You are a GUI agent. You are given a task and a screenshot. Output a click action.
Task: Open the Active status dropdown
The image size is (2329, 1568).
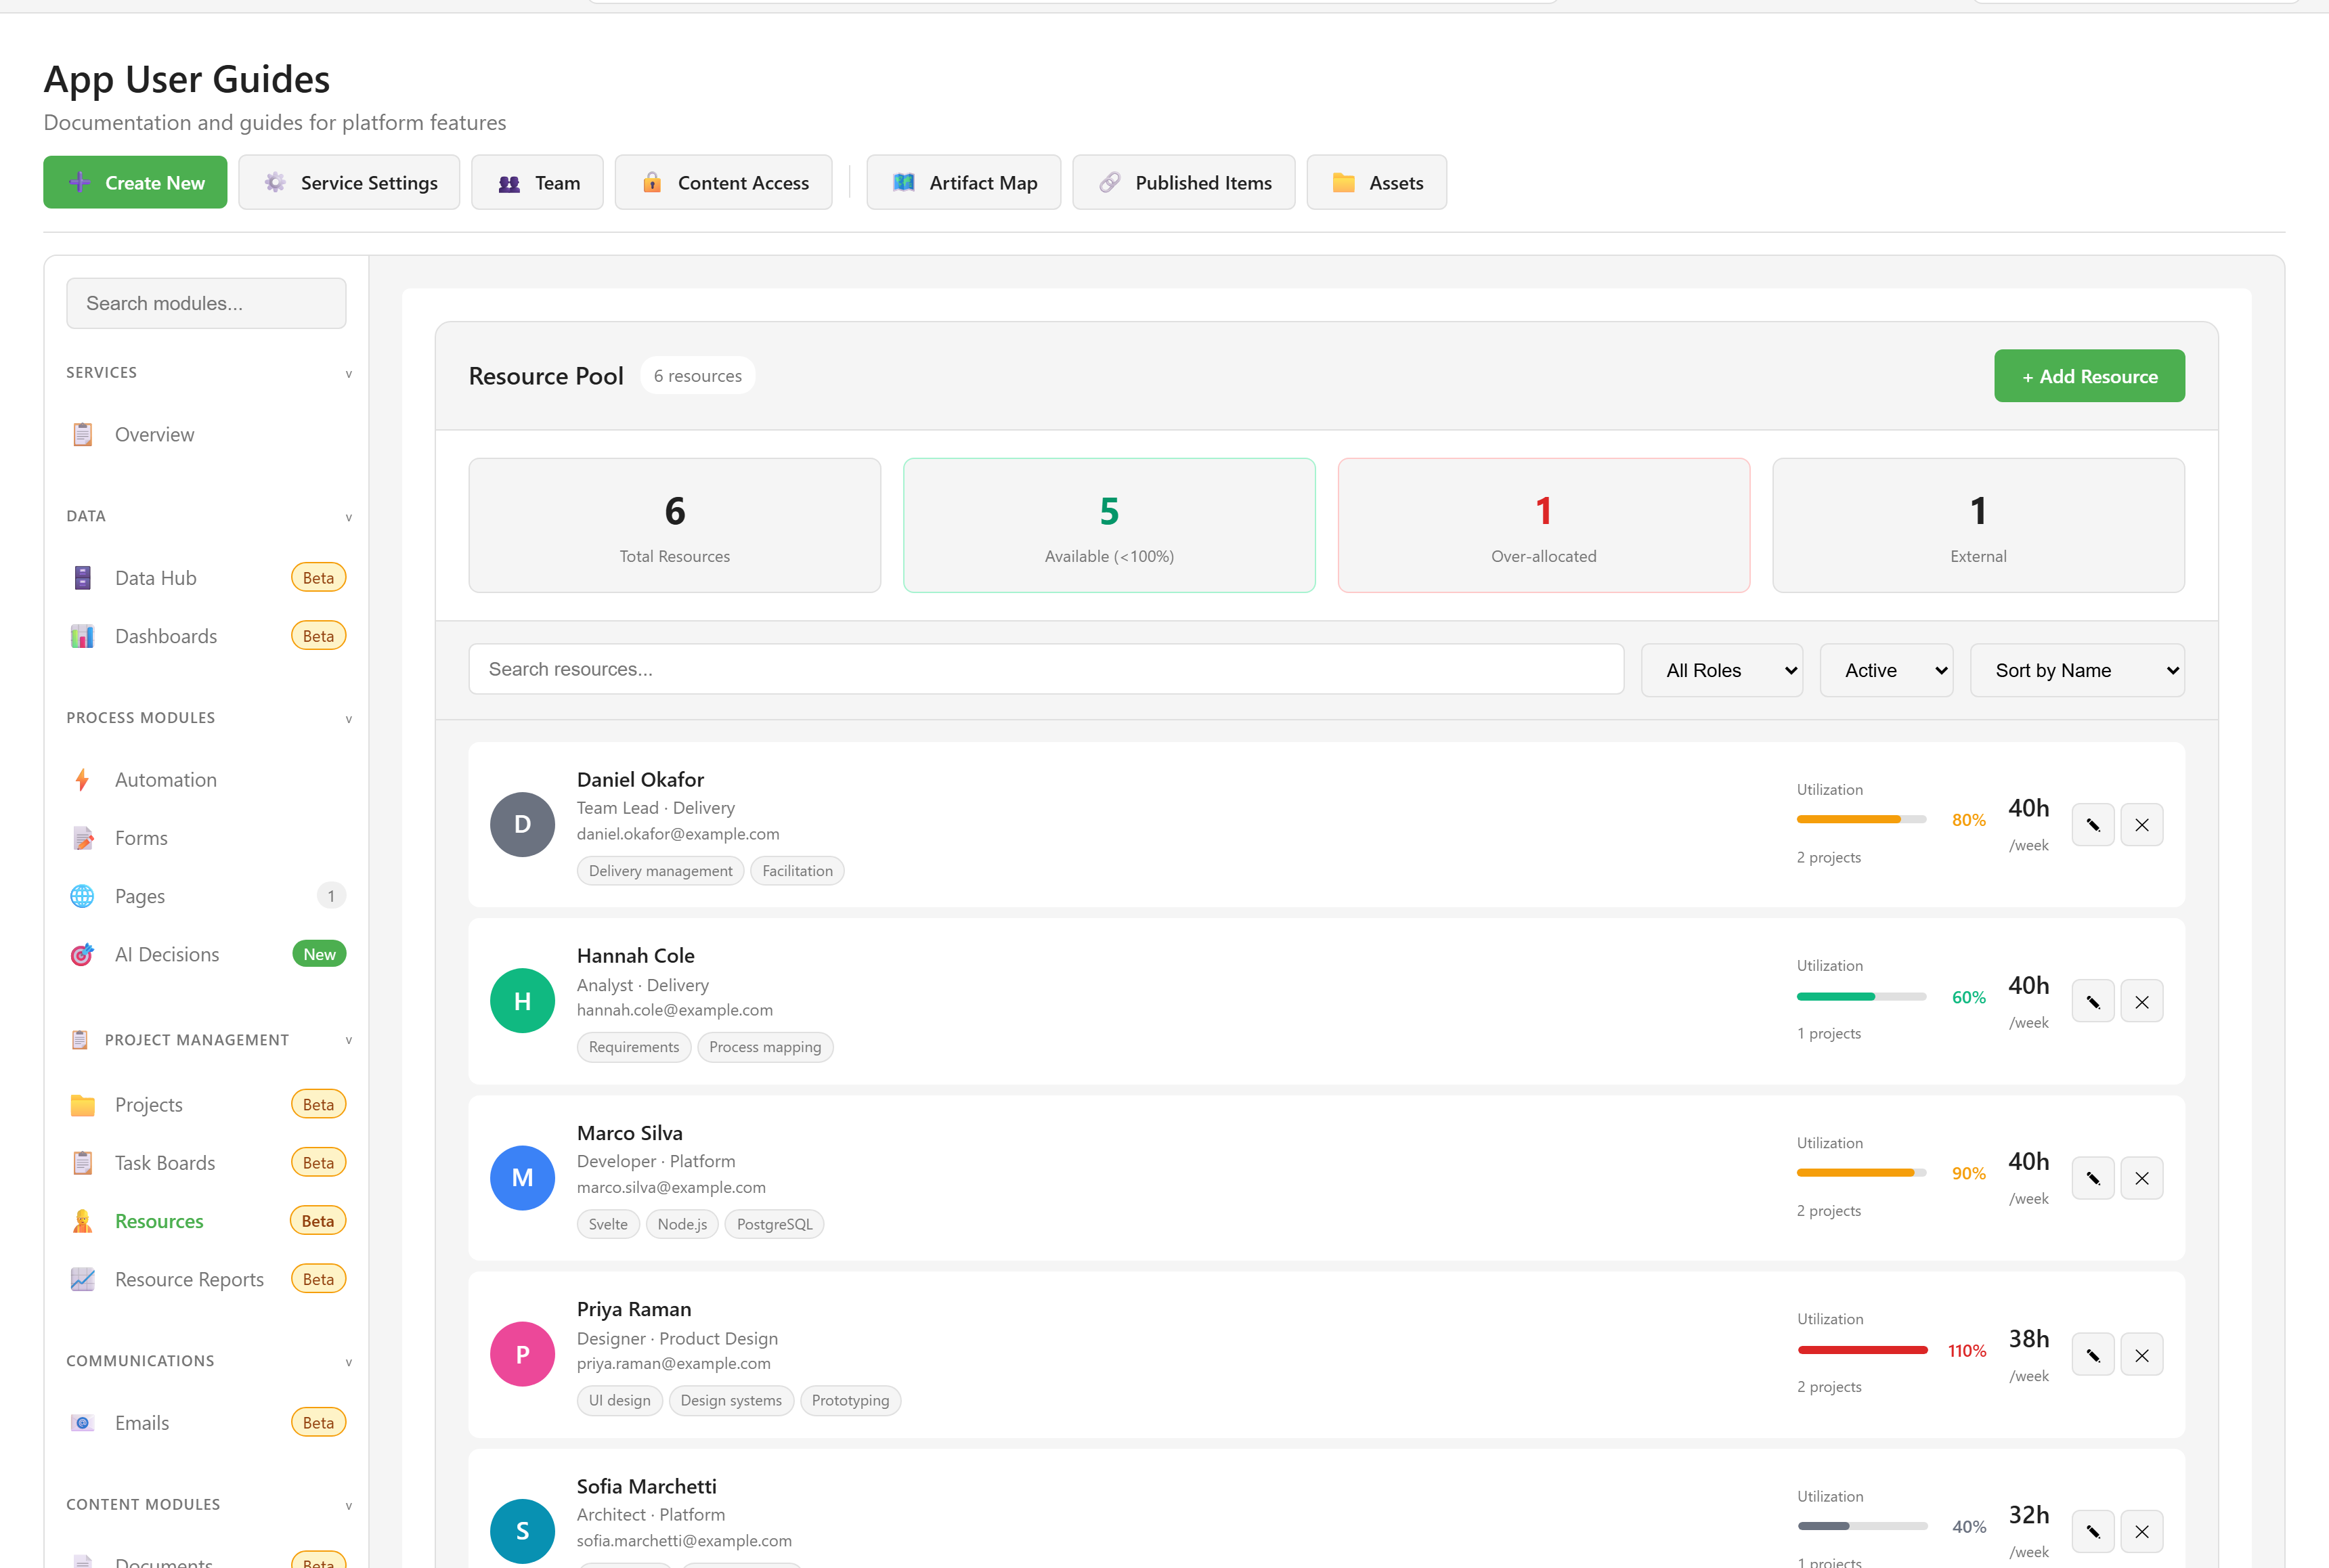[1886, 670]
